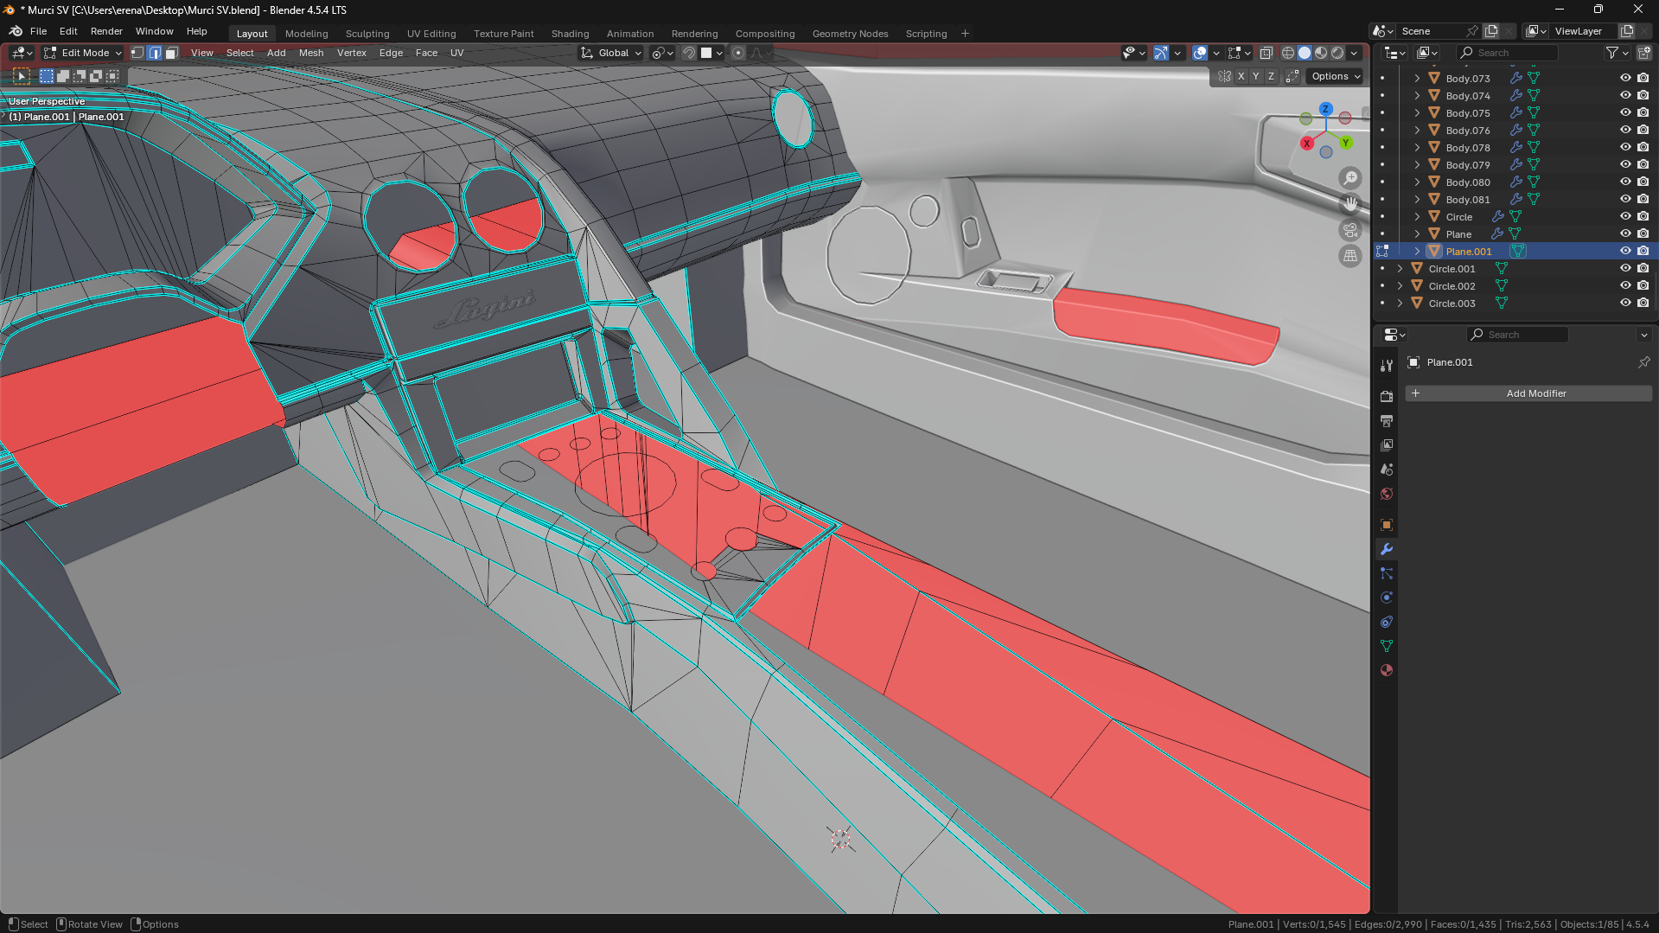Select wireframe viewport shading
The image size is (1659, 933).
click(x=1288, y=53)
